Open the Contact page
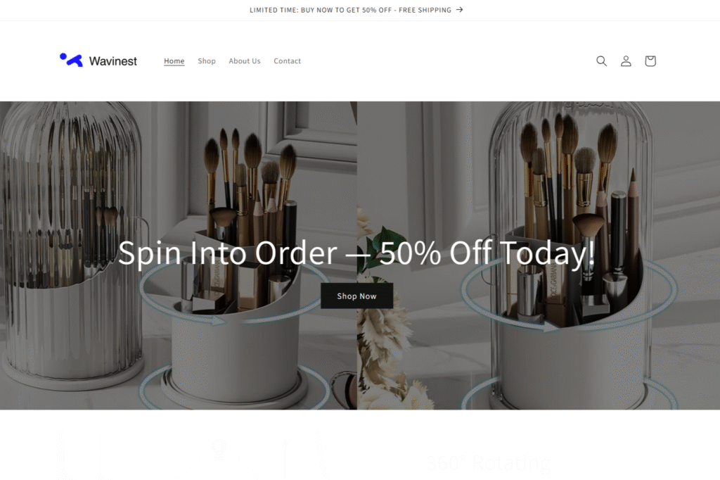The image size is (720, 480). pos(287,61)
